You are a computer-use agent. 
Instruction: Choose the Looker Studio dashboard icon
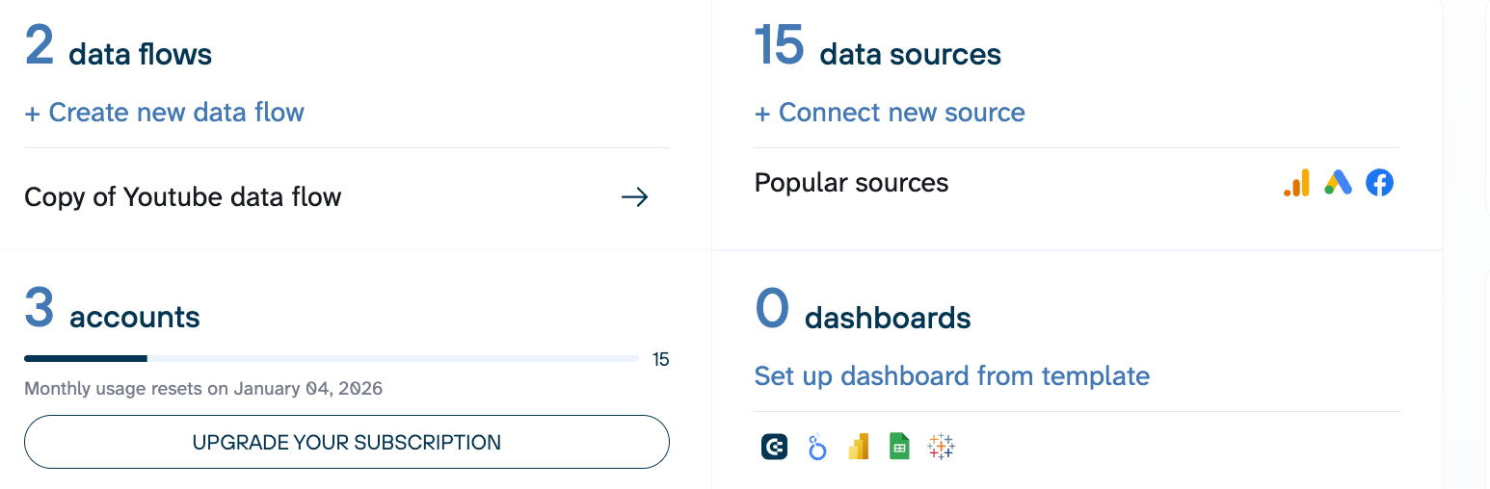(817, 447)
